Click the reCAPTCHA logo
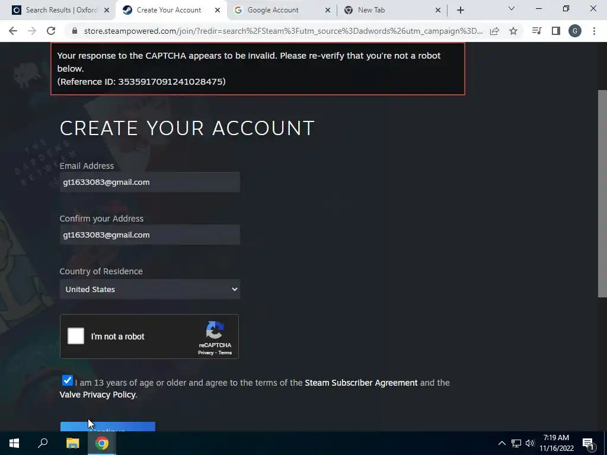This screenshot has width=607, height=455. point(215,330)
